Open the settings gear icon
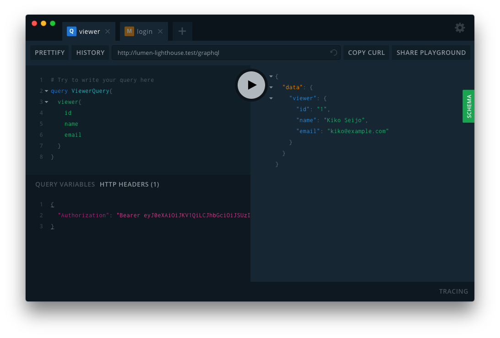This screenshot has width=500, height=338. pos(460,28)
